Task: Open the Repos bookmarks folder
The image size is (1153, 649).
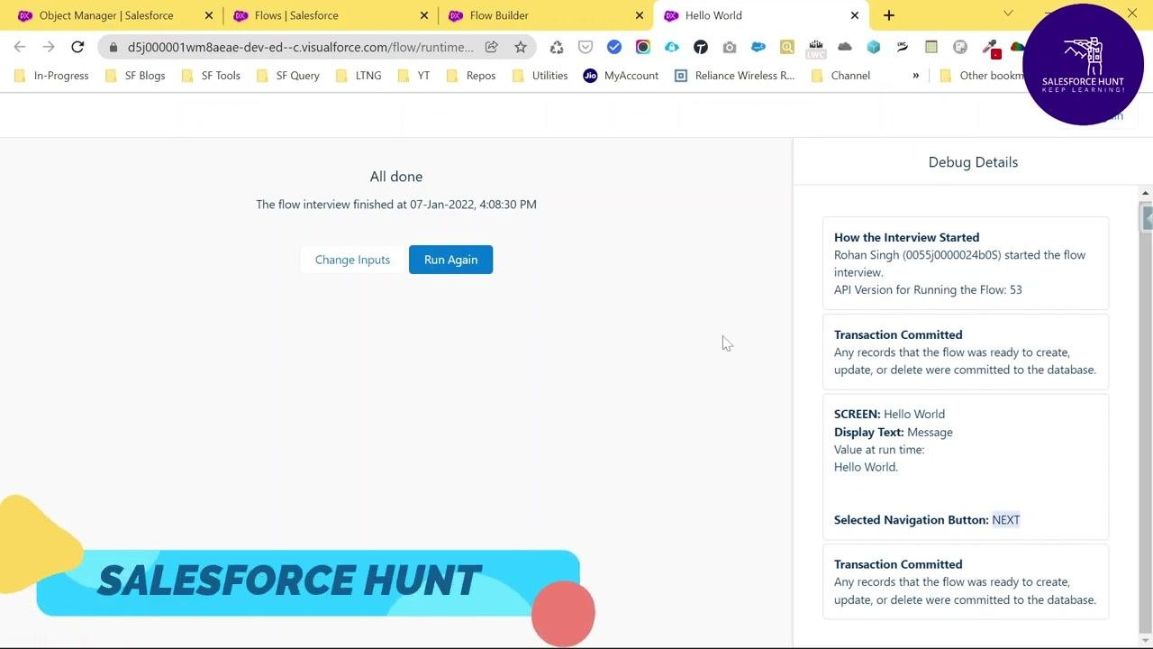Action: (x=471, y=76)
